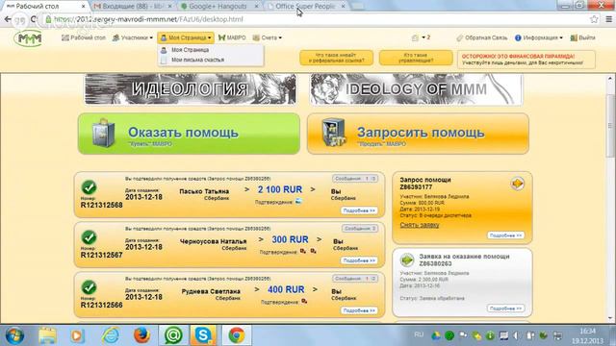Open confirmation file icon for 400 RUR order
The image size is (616, 346).
coord(304,301)
